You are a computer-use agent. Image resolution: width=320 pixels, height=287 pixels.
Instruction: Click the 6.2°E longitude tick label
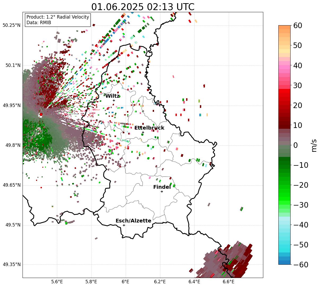(x=160, y=282)
